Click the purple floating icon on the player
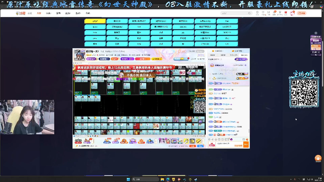The image size is (324, 182). click(200, 121)
